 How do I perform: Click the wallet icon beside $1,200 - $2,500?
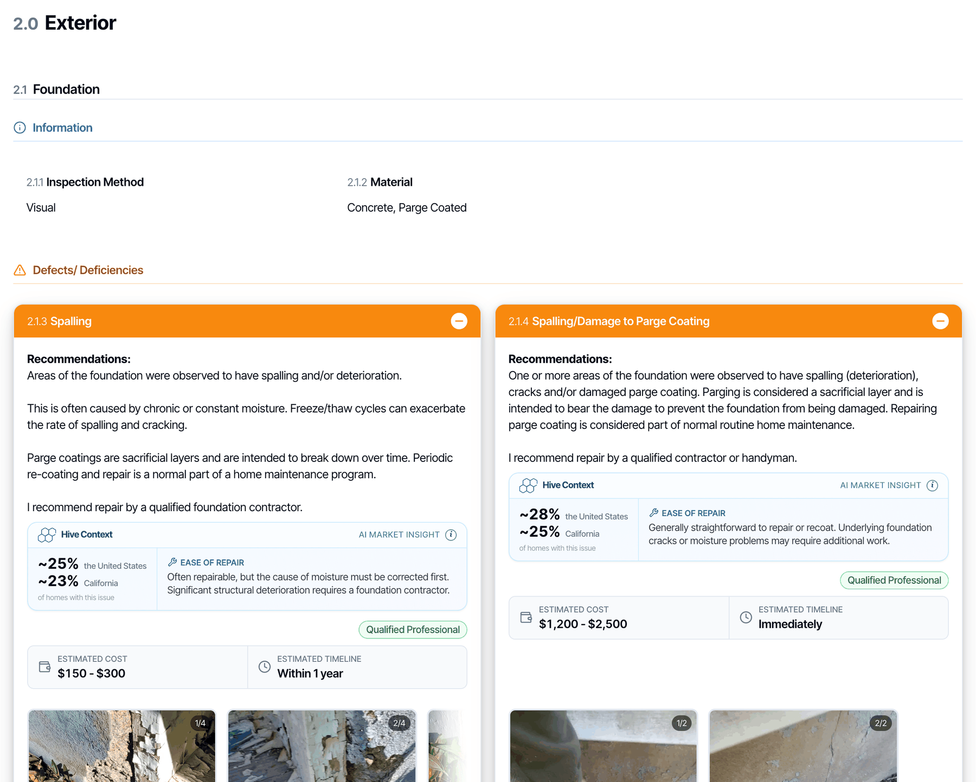pyautogui.click(x=526, y=617)
